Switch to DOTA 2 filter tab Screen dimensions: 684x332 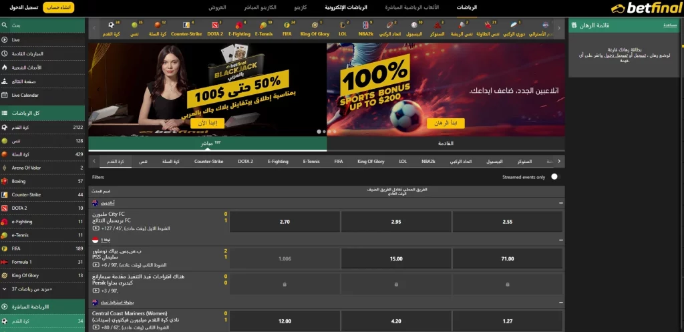tap(245, 162)
